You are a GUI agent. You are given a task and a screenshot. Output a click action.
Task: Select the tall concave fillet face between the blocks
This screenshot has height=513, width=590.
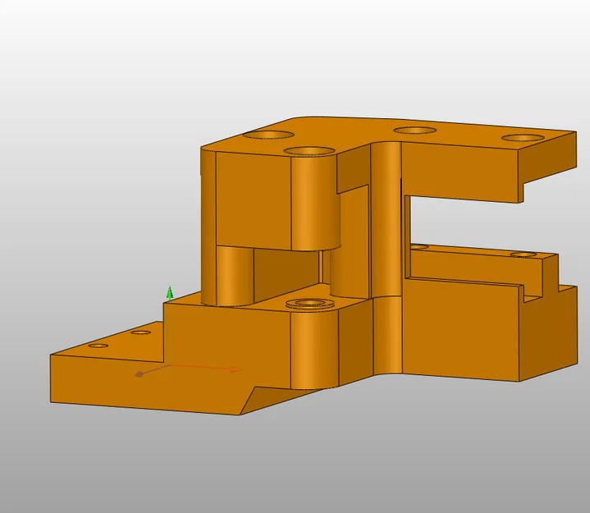386,218
